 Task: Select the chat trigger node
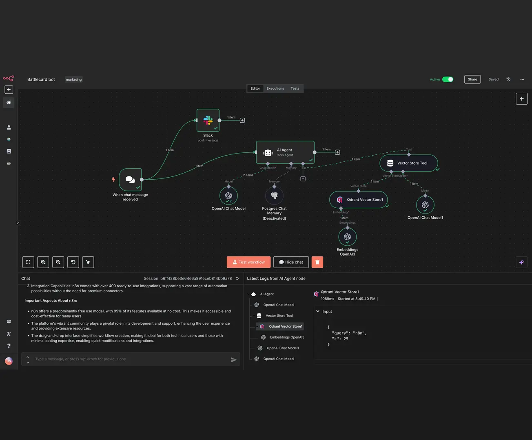coord(130,180)
